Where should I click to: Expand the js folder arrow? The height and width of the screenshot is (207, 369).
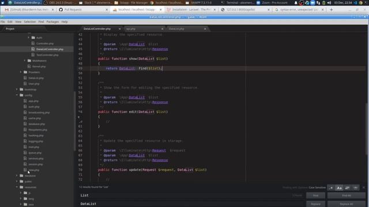click(21, 193)
